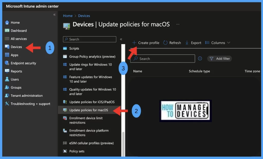
Task: Click the Export label
Action: [x=196, y=43]
